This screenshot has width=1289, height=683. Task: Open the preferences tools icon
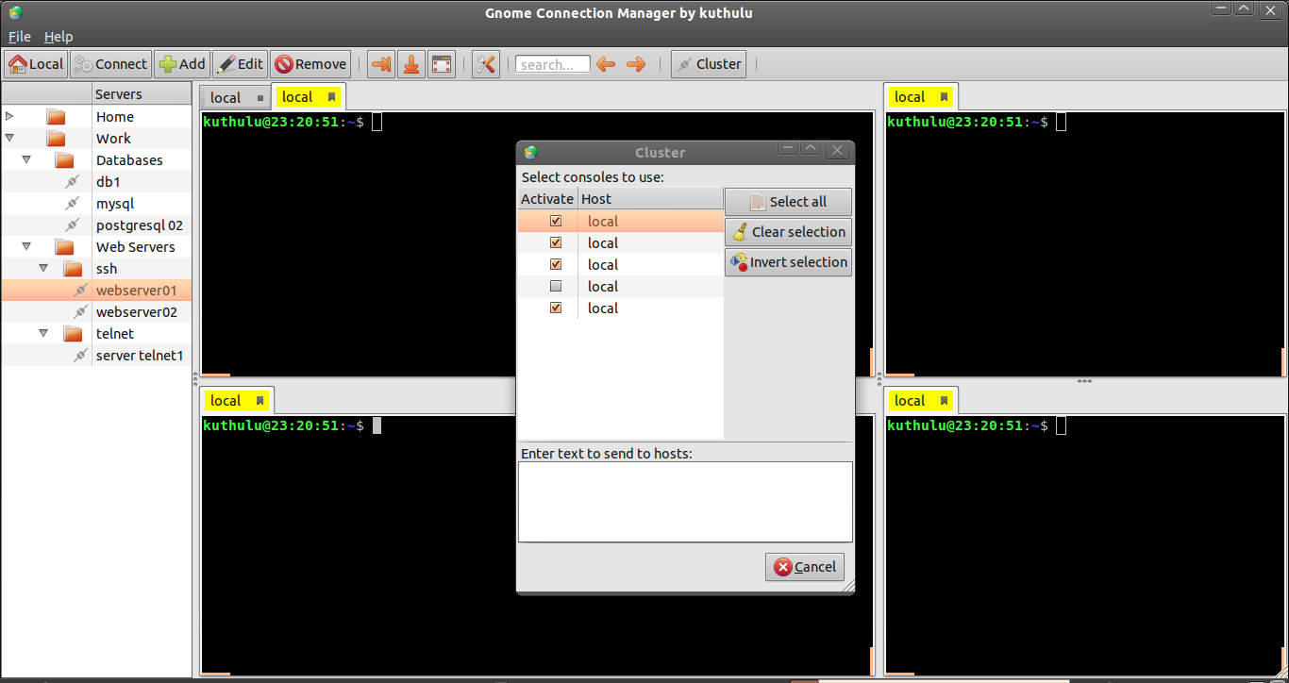pos(486,63)
